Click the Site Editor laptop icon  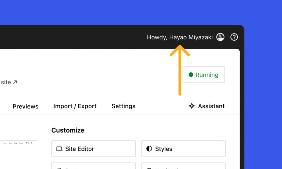coord(59,149)
